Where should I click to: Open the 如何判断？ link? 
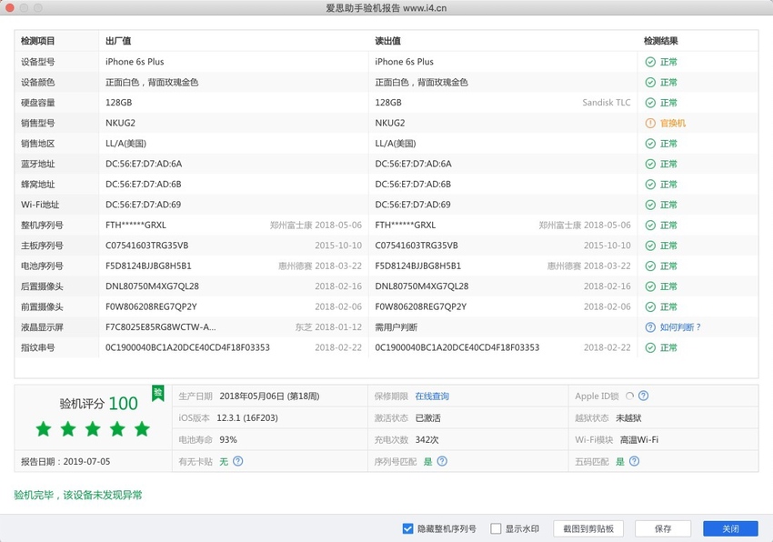[680, 327]
